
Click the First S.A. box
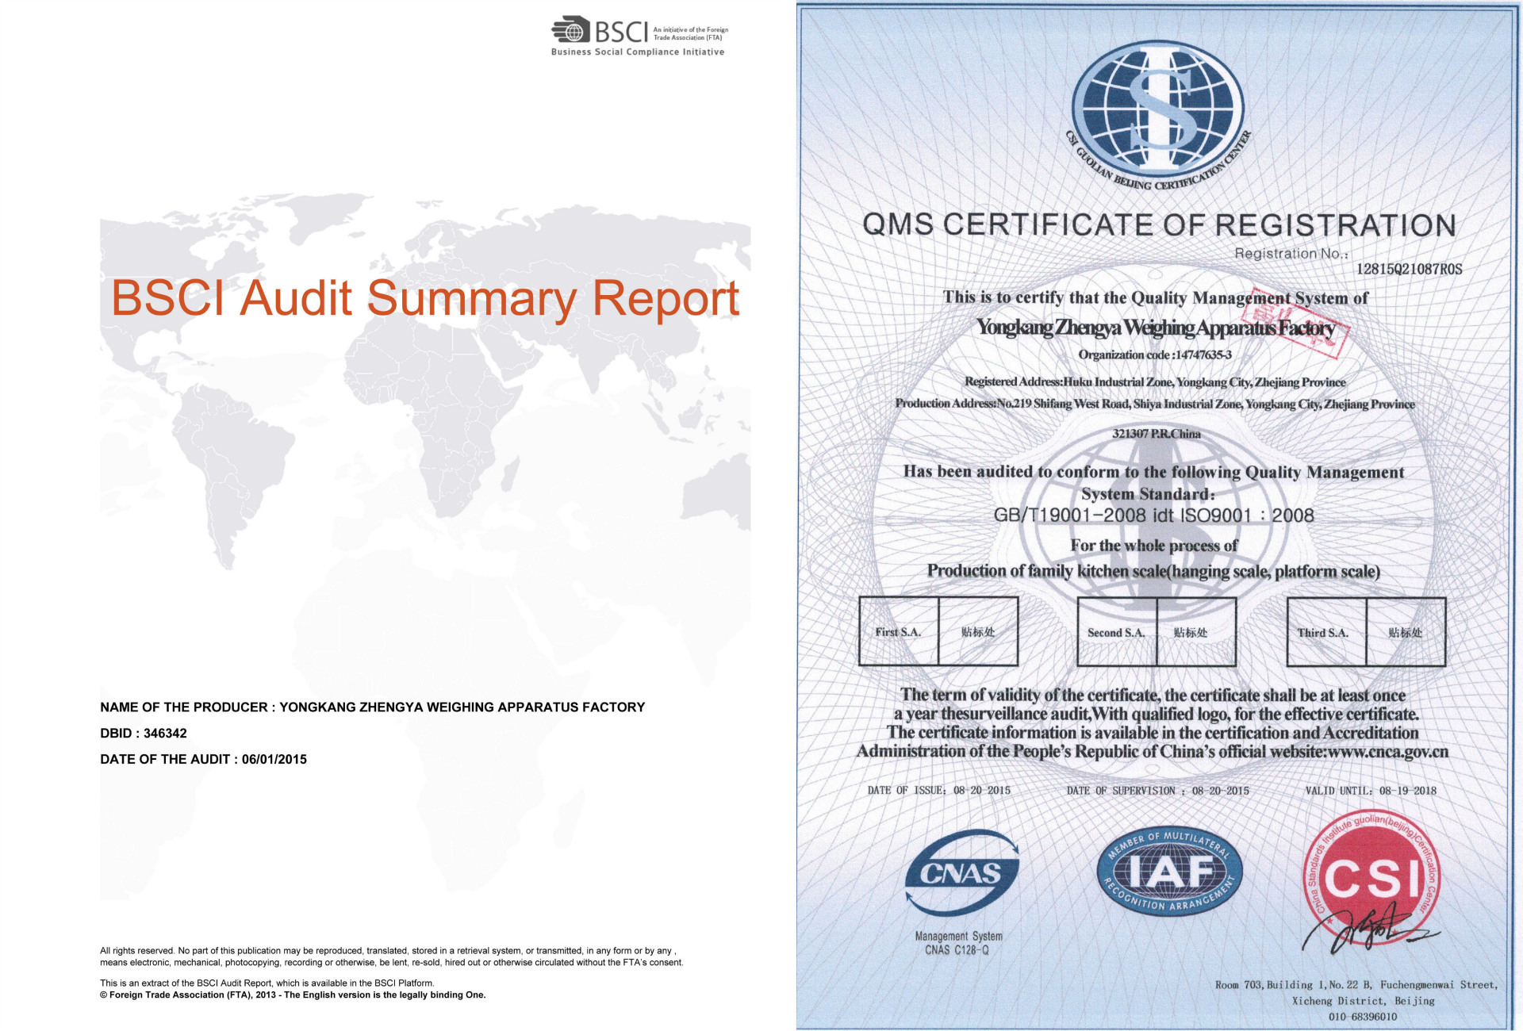(x=898, y=632)
